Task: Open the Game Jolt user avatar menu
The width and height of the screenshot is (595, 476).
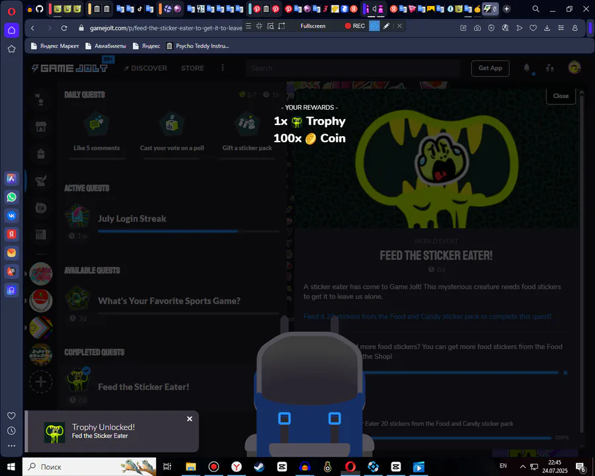Action: (x=575, y=67)
